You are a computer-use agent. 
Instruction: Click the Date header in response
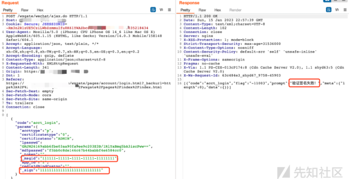[223, 20]
